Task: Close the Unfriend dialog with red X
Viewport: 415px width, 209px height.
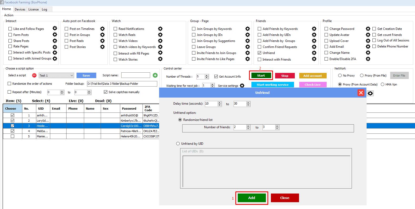Action: coord(361,93)
